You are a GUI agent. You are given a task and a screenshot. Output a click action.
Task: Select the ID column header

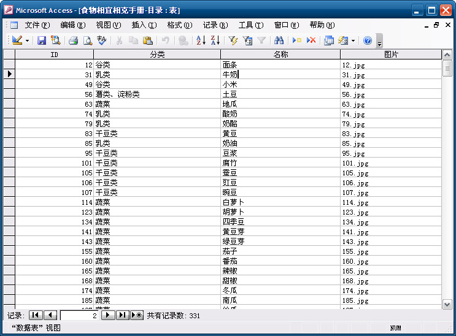pyautogui.click(x=55, y=55)
